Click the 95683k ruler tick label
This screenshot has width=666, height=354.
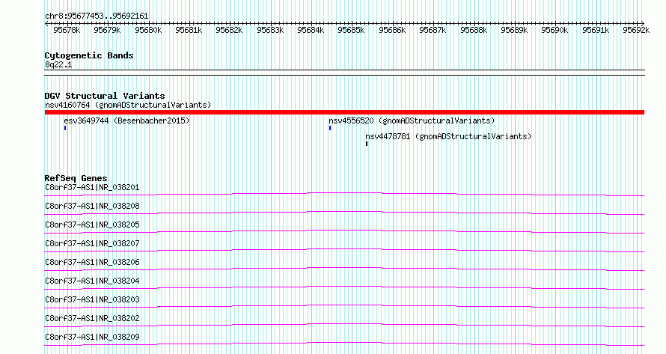(x=270, y=30)
